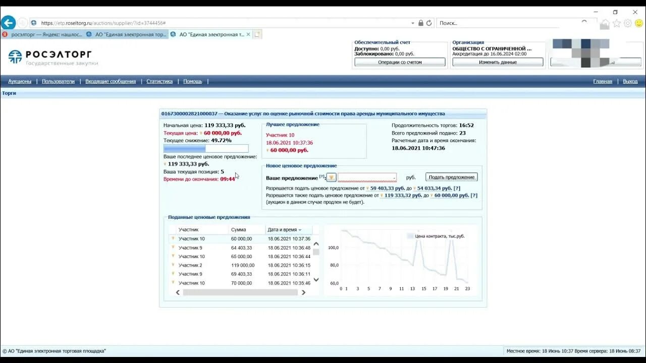Open browser settings gear icon

pyautogui.click(x=628, y=23)
